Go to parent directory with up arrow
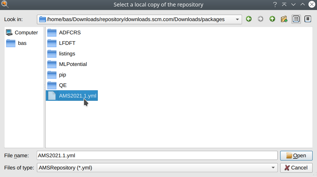Viewport: 317px width, 177px height. [272, 19]
